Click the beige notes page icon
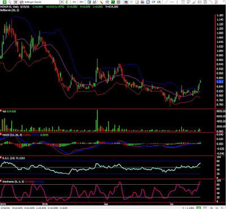 (137, 2)
